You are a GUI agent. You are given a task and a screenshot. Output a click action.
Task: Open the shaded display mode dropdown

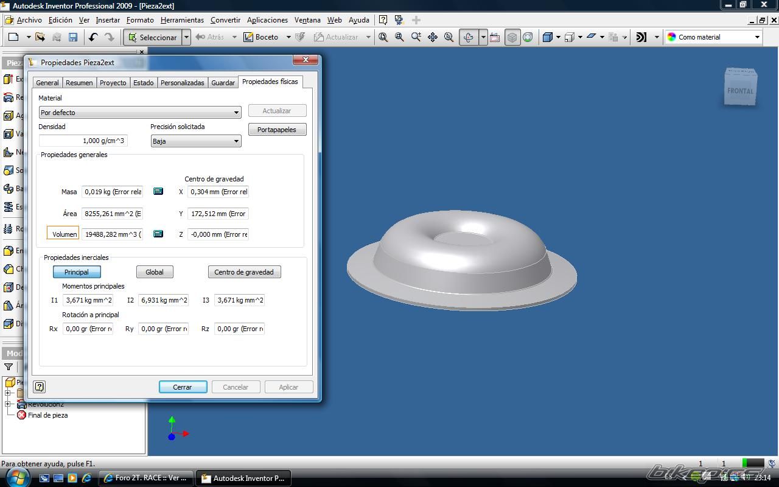(x=558, y=37)
